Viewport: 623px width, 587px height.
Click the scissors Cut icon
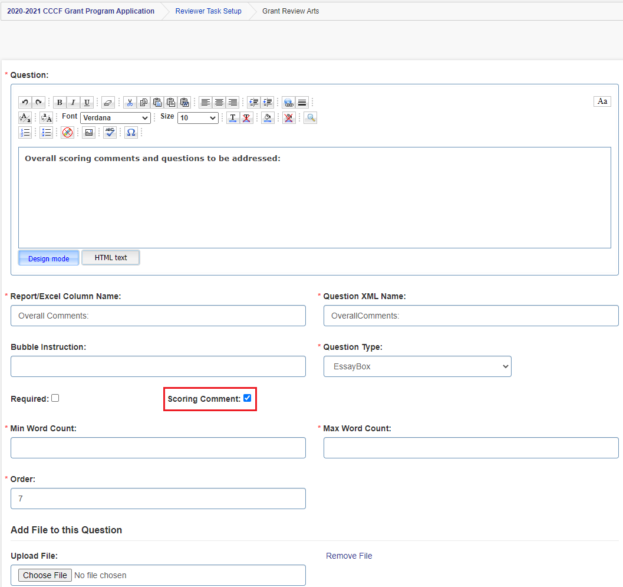point(130,102)
